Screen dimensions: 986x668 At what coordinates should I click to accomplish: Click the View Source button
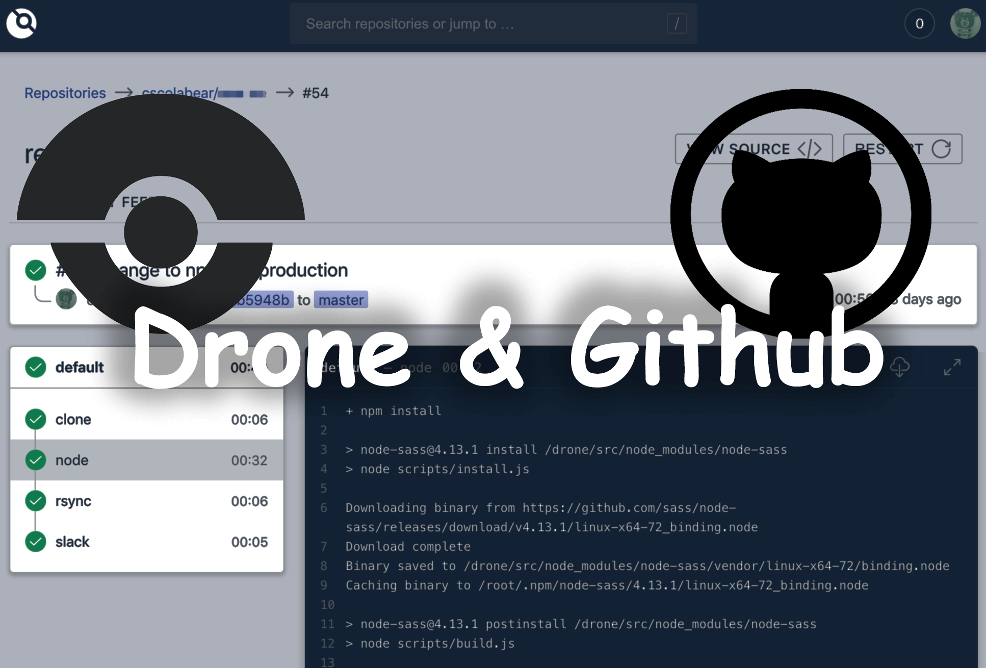point(754,149)
